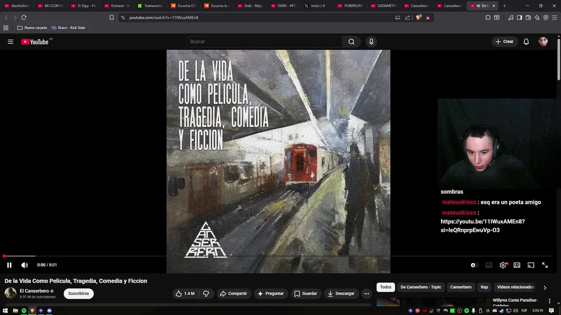Open Spotify from the taskbar
This screenshot has width=561, height=315.
[x=24, y=311]
